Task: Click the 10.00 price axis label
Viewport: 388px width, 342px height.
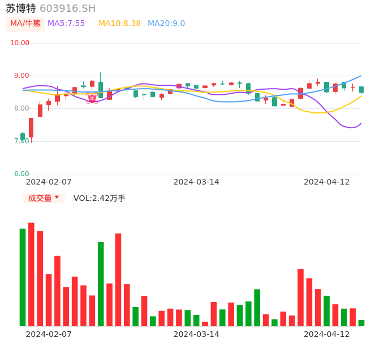Action: 20,43
